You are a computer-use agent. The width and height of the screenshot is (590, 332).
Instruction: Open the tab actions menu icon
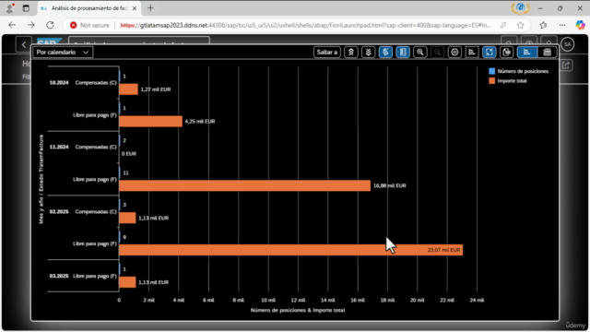tap(26, 8)
